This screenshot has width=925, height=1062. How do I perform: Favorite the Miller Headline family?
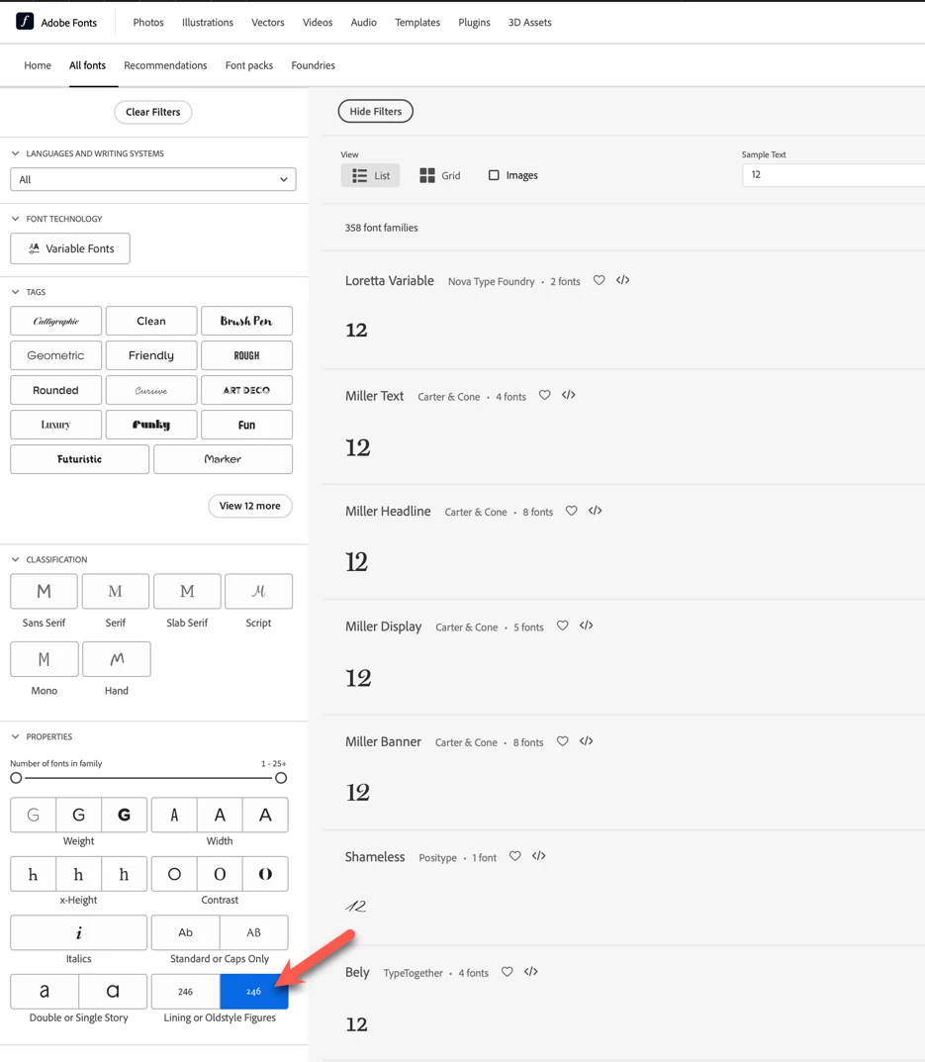572,511
